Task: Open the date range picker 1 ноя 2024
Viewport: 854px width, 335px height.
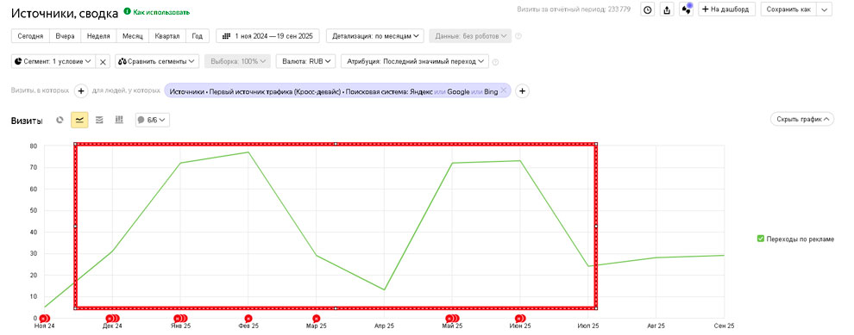Action: click(267, 36)
